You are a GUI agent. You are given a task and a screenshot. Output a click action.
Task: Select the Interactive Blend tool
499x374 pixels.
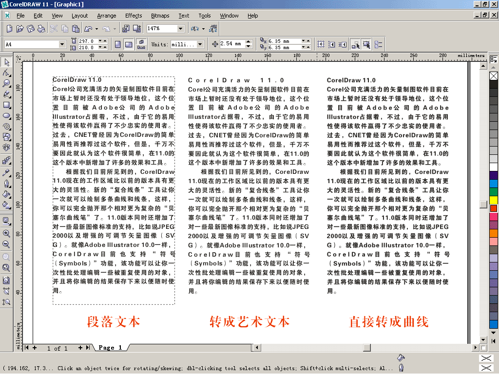[x=6, y=160]
